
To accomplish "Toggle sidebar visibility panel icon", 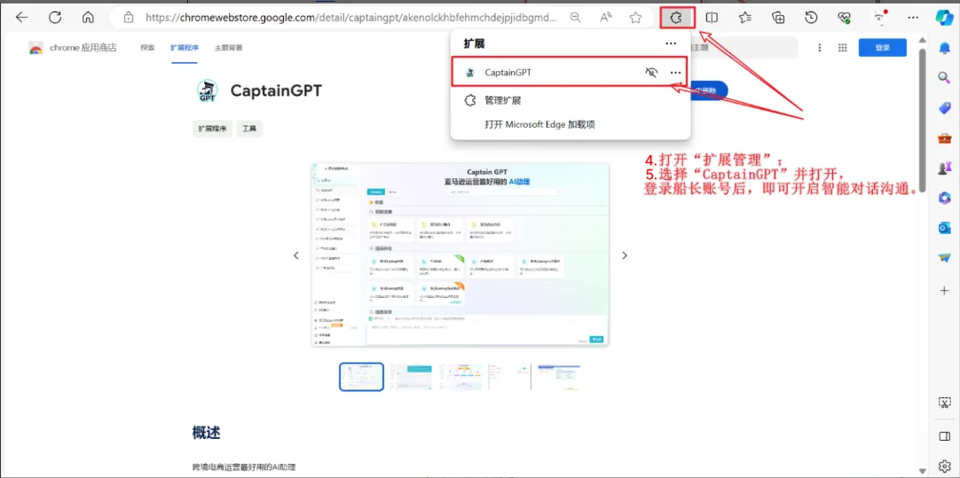I will click(x=945, y=435).
